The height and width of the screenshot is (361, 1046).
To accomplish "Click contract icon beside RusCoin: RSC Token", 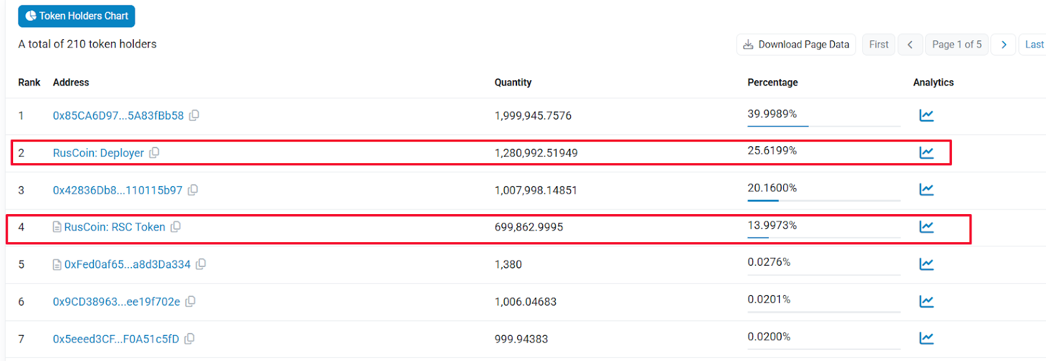I will tap(57, 227).
